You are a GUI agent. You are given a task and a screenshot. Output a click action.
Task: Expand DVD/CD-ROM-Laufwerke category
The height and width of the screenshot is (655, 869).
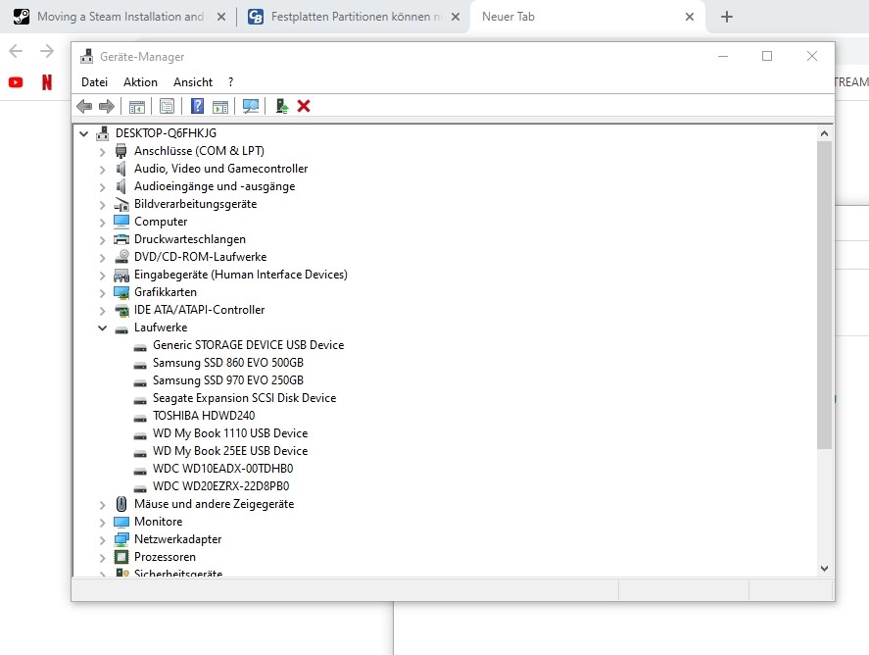[102, 257]
